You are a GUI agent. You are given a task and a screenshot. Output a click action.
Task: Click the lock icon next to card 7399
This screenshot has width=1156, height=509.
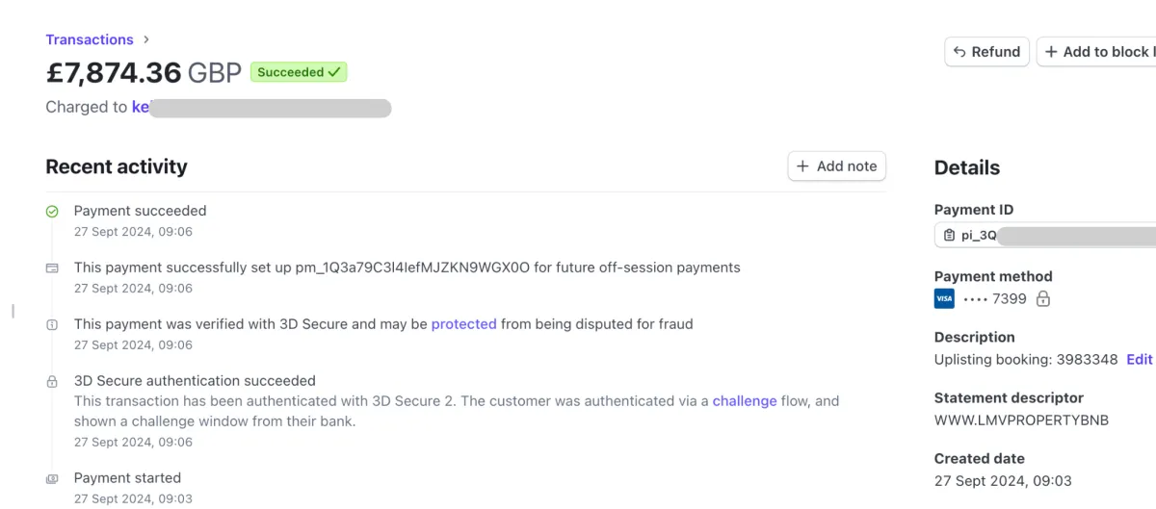1042,299
